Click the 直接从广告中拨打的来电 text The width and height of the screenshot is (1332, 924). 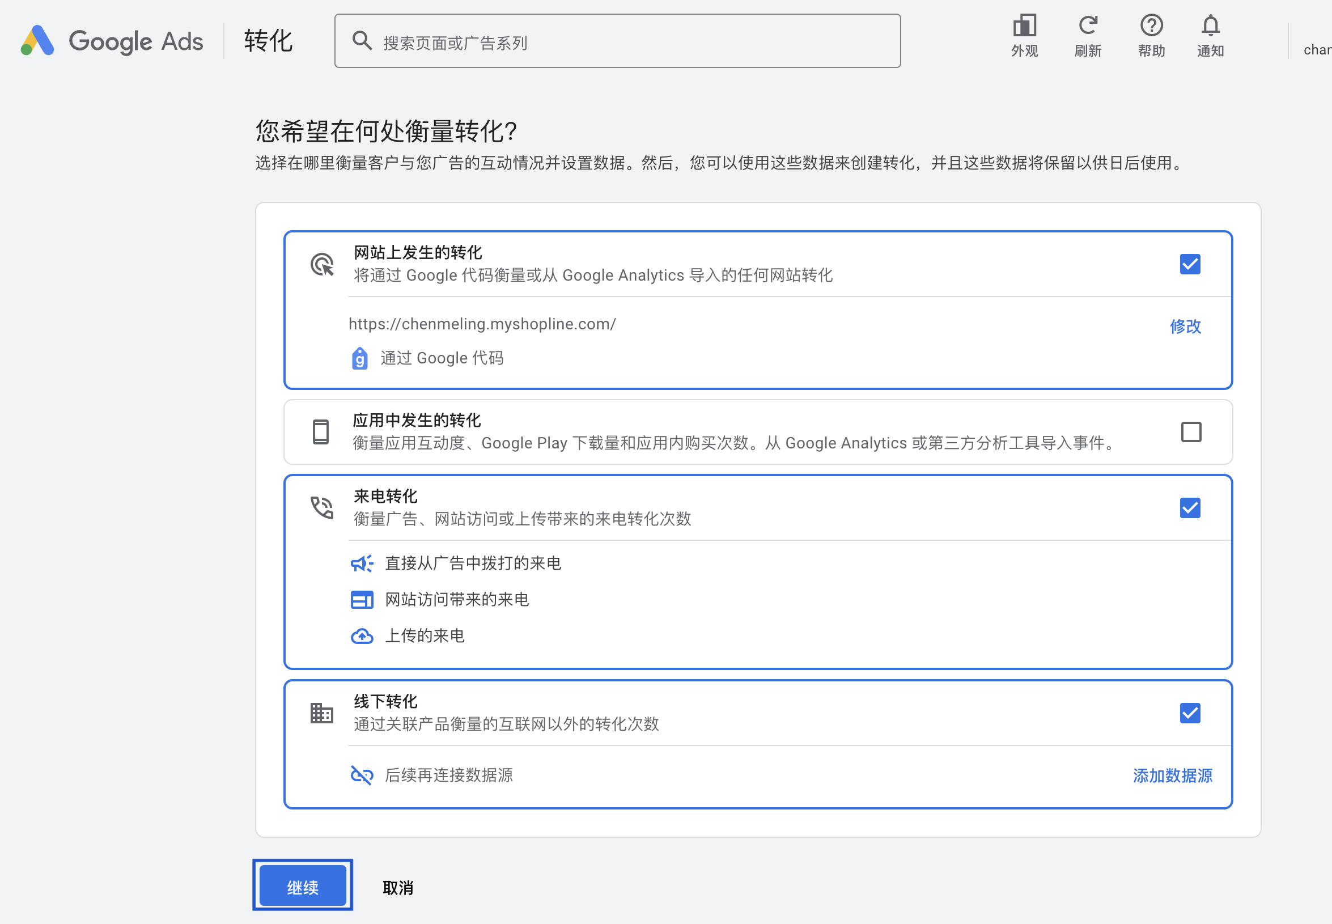[473, 563]
